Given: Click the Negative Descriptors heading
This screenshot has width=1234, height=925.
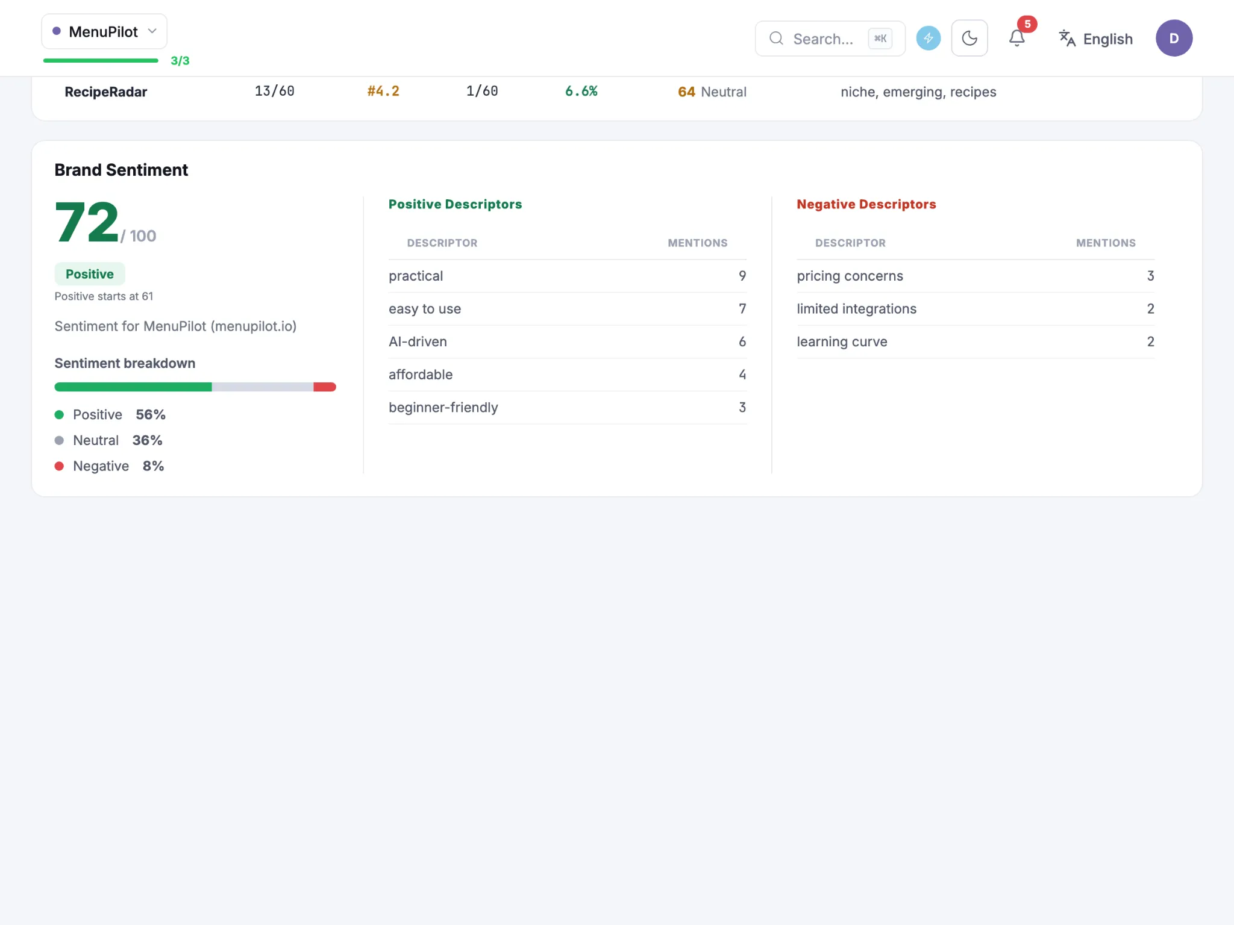Looking at the screenshot, I should 866,205.
